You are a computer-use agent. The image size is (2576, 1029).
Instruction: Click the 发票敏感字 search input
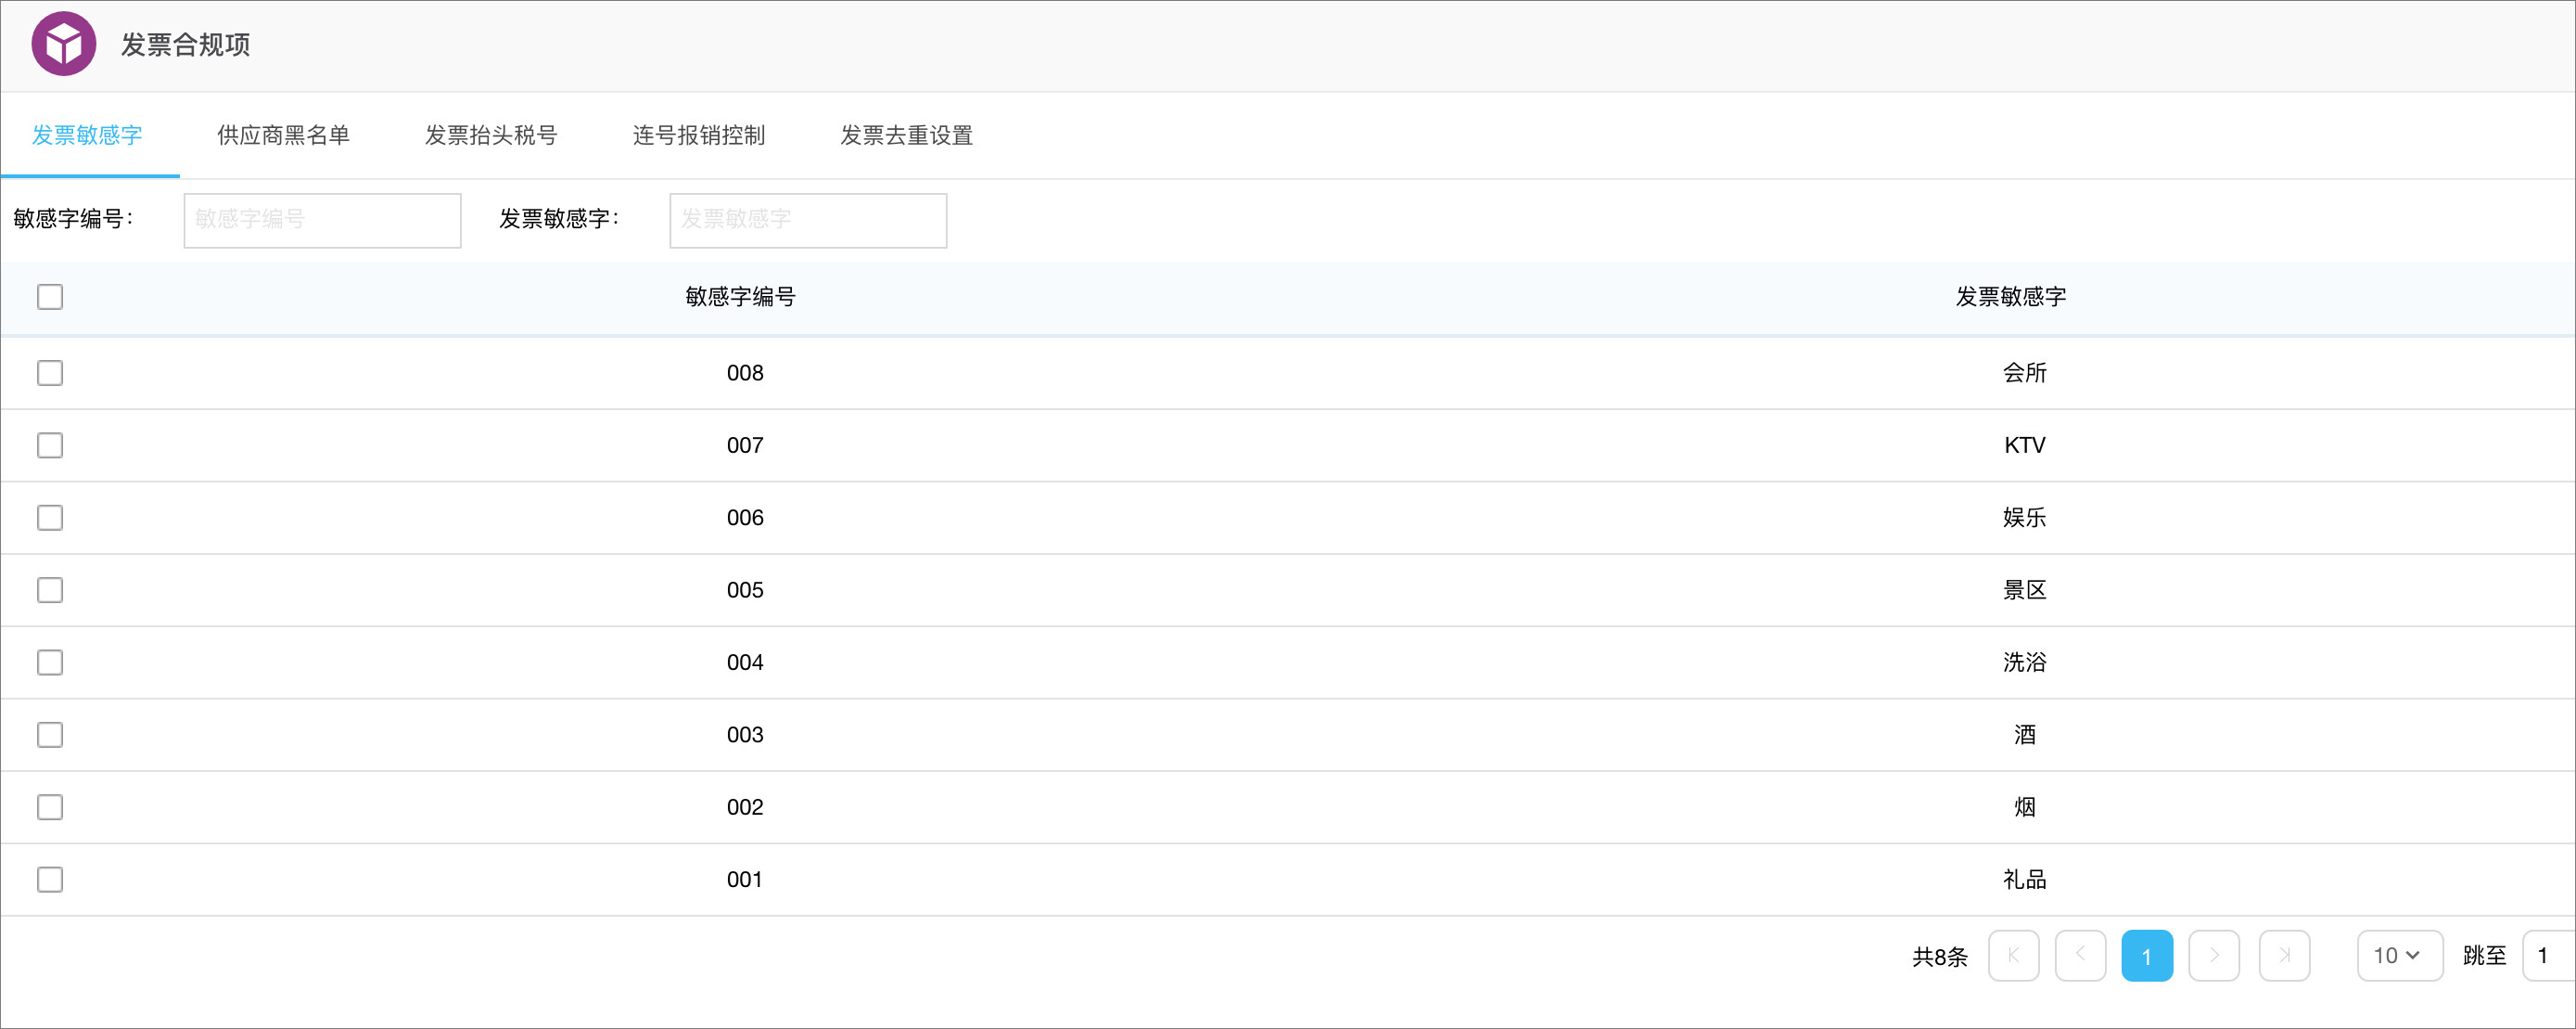pos(807,220)
